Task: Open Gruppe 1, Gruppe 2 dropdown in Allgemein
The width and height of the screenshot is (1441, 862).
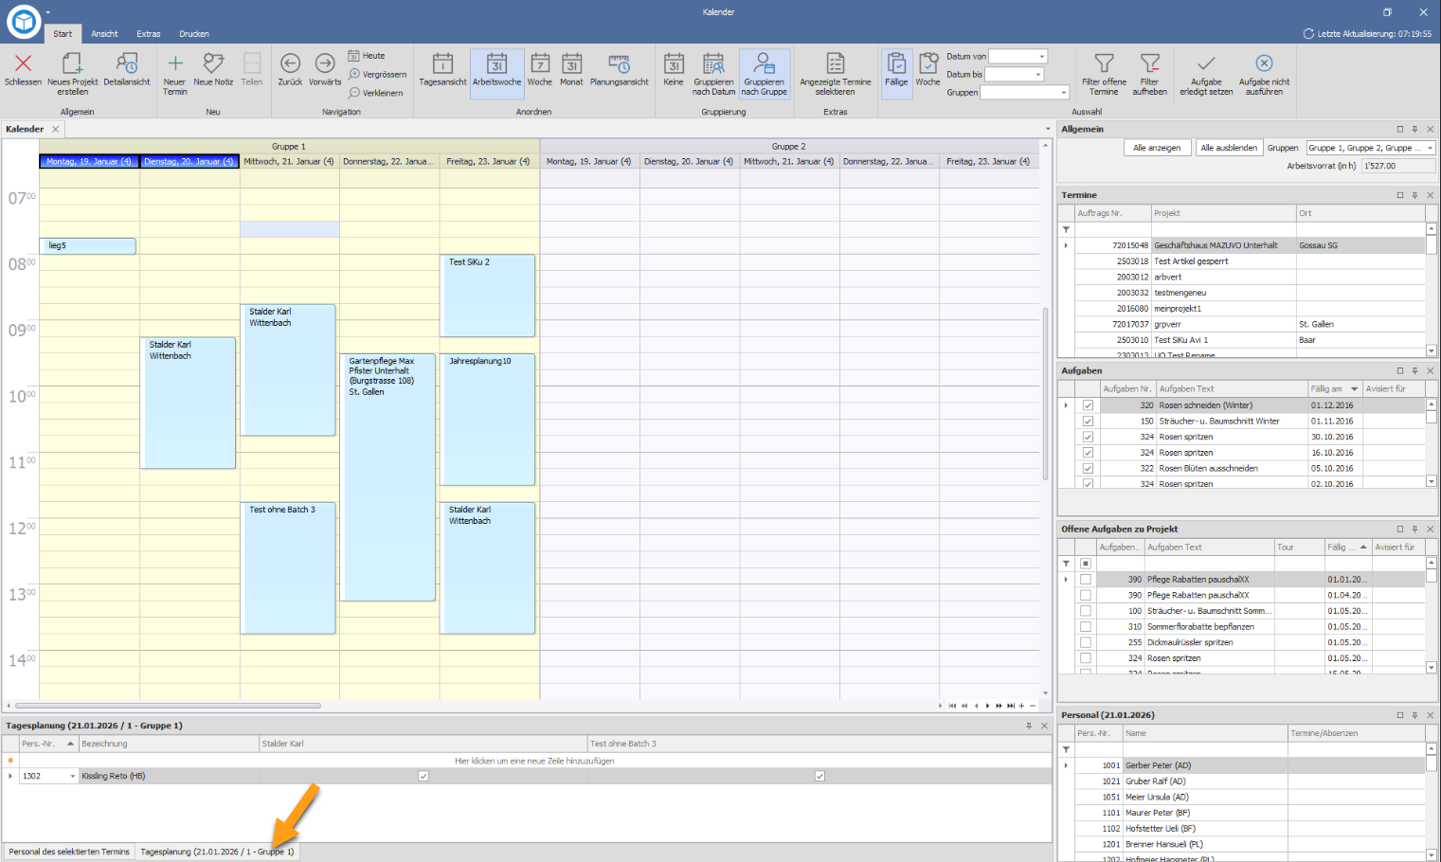Action: [1430, 148]
